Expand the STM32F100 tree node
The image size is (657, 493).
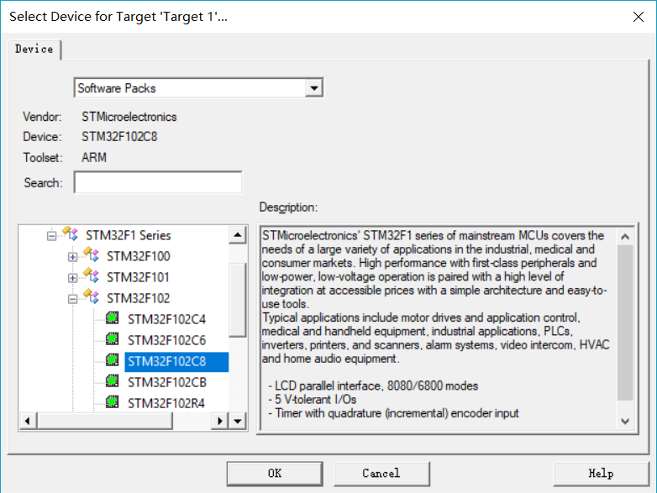[x=72, y=257]
